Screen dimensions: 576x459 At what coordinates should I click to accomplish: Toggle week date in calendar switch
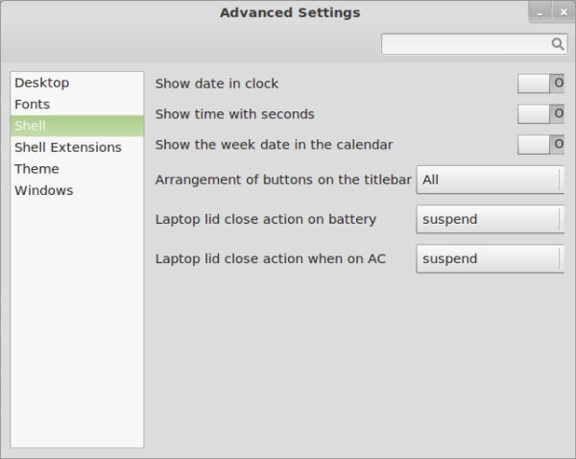tap(540, 145)
